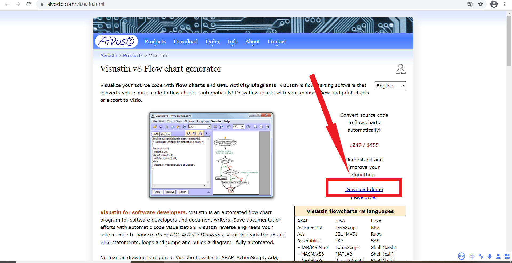Click the browser forward arrow

click(x=18, y=4)
